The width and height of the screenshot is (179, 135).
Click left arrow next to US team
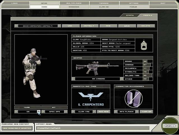tap(16, 111)
